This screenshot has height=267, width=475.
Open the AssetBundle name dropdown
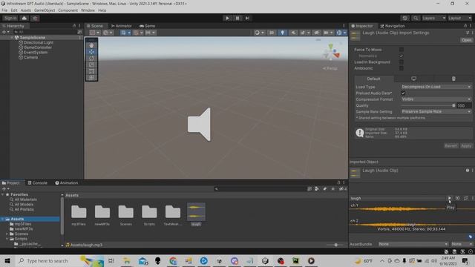tap(413, 244)
